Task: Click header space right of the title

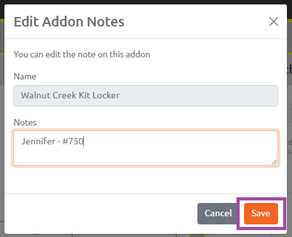Action: point(196,21)
